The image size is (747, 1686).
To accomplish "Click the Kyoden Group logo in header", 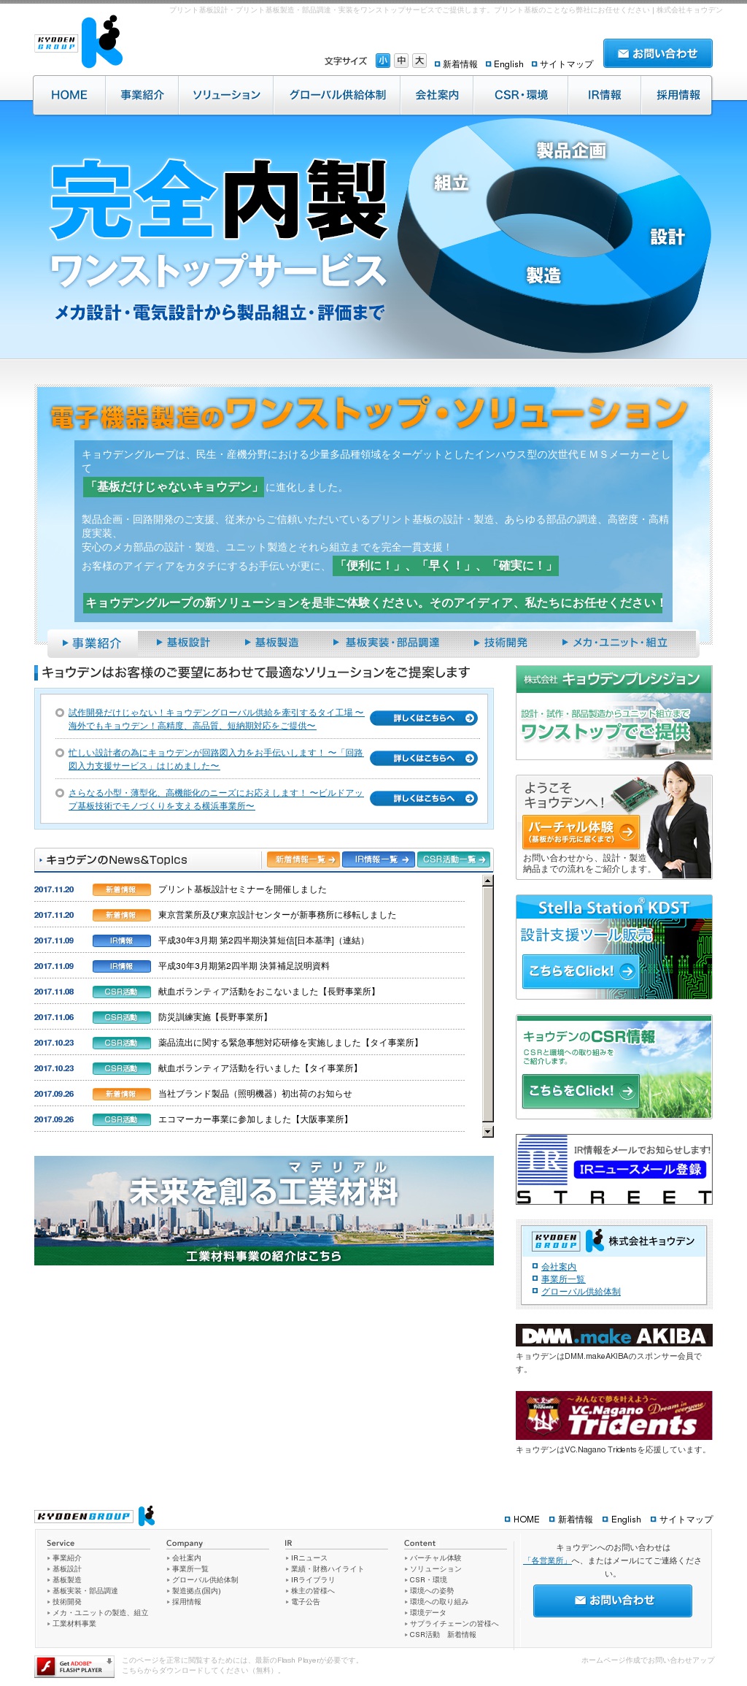I will 79,43.
